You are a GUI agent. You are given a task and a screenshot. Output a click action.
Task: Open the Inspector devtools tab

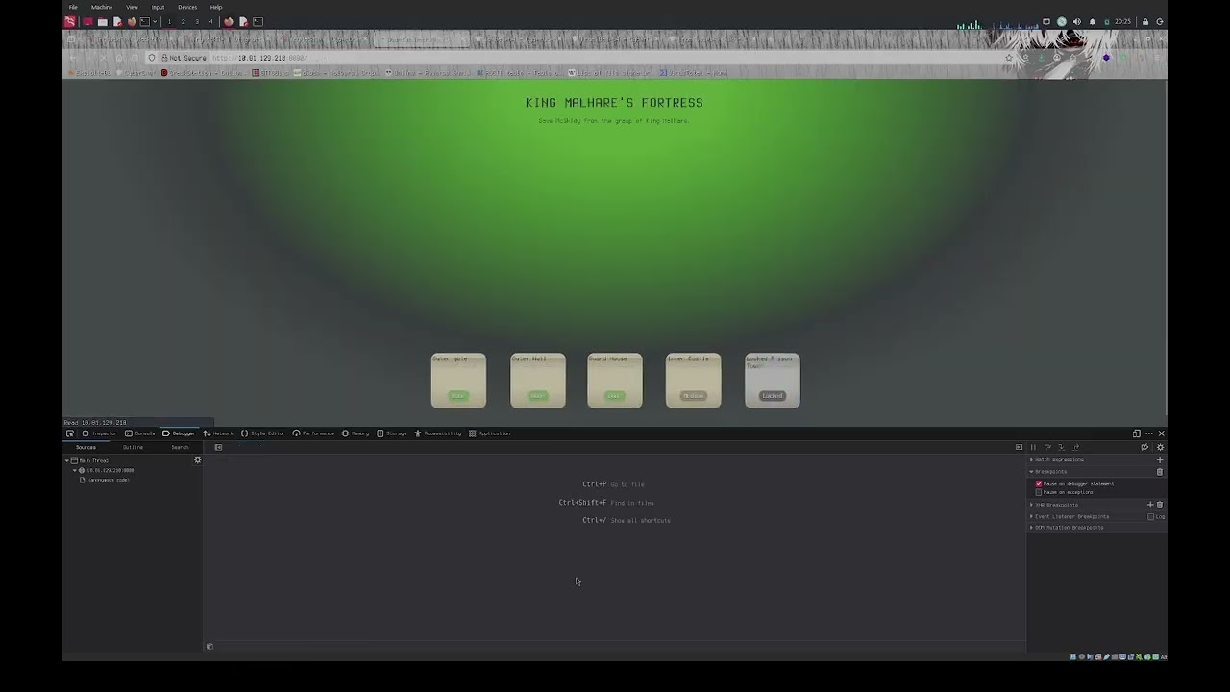(x=100, y=433)
